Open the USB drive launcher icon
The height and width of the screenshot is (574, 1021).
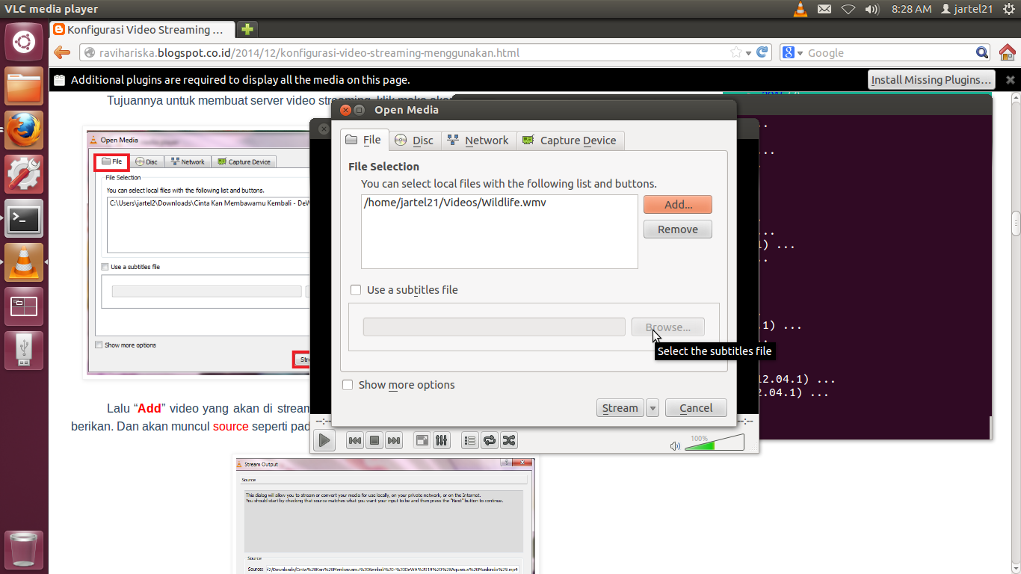click(x=24, y=351)
